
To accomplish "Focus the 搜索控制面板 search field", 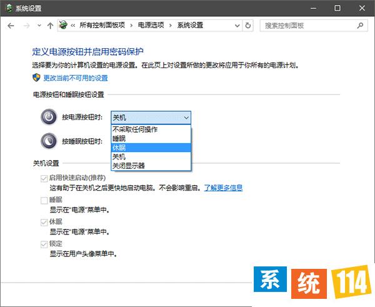I will point(314,26).
